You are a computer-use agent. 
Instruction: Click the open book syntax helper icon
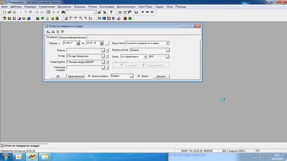(136, 12)
